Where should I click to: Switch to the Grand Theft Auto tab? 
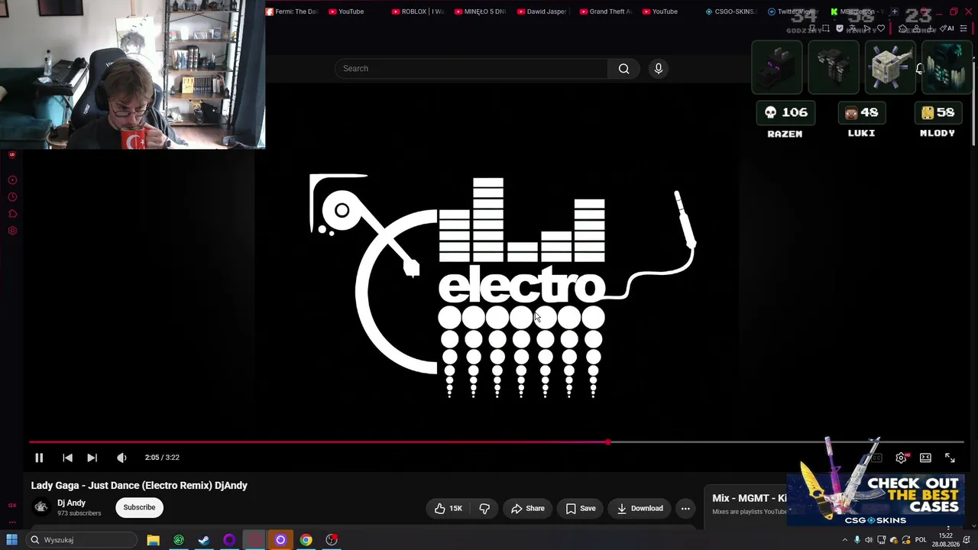pyautogui.click(x=607, y=11)
